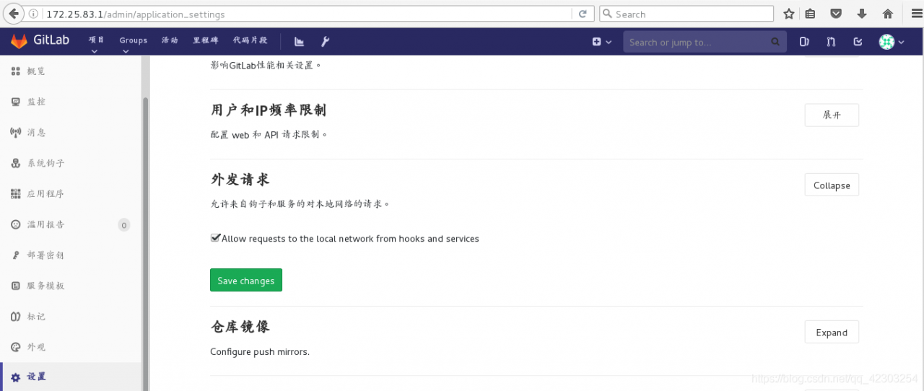924x391 pixels.
Task: Click the browser back arrow button
Action: 13,14
